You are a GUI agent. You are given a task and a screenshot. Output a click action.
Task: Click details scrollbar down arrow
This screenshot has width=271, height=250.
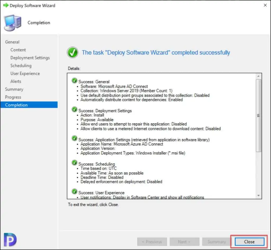tap(258, 195)
